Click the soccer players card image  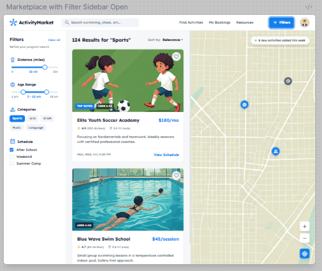(127, 81)
